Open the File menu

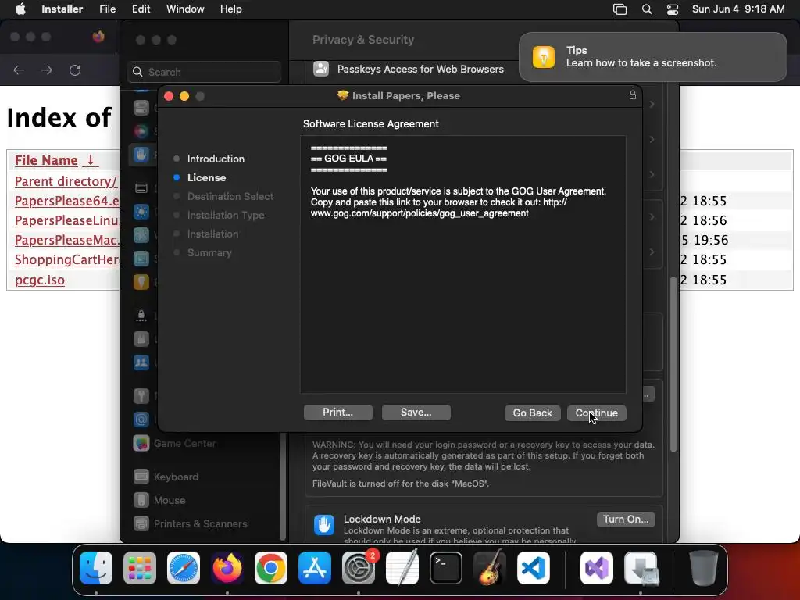108,9
